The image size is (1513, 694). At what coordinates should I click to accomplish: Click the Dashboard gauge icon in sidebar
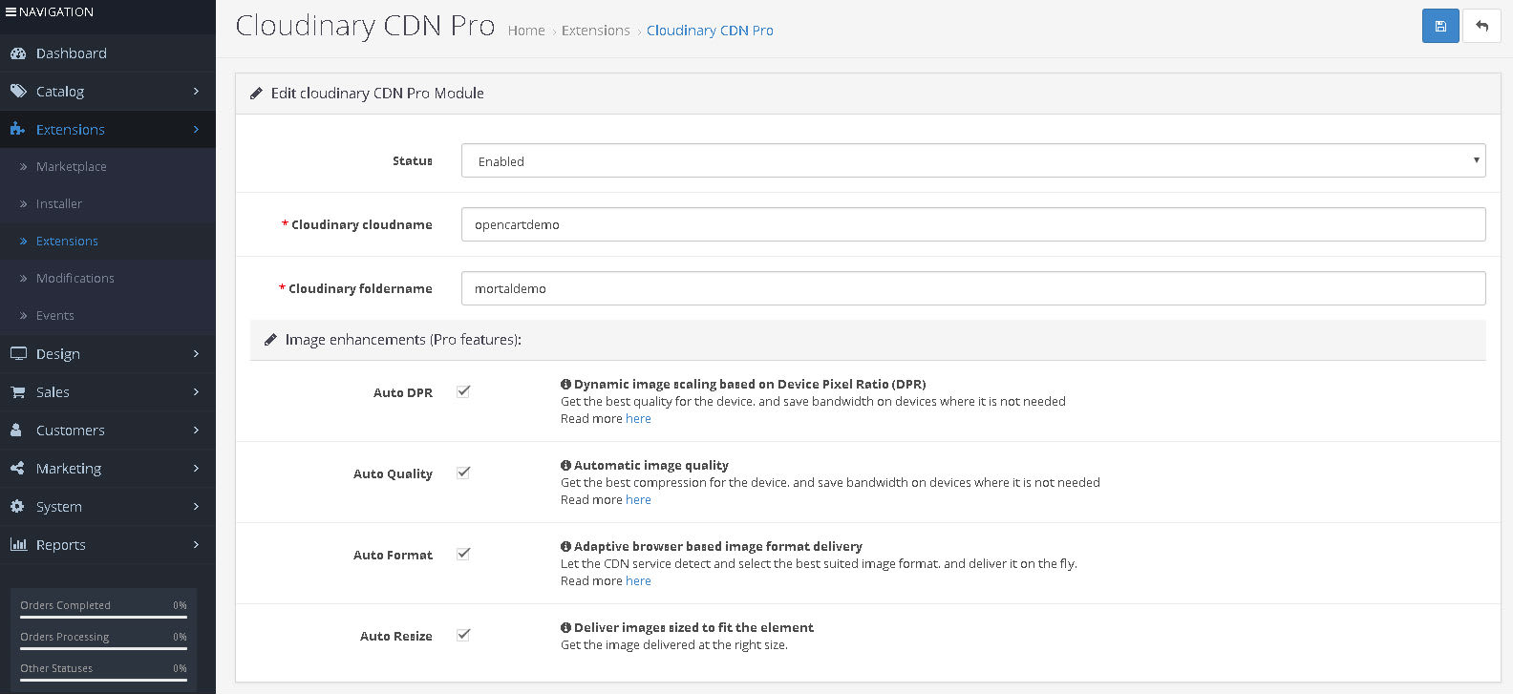tap(17, 53)
